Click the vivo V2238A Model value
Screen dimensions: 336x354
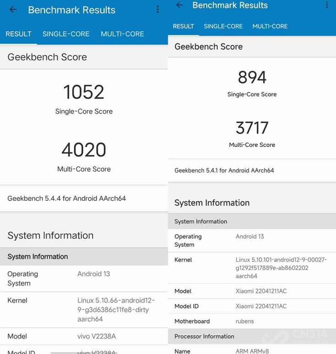[97, 336]
